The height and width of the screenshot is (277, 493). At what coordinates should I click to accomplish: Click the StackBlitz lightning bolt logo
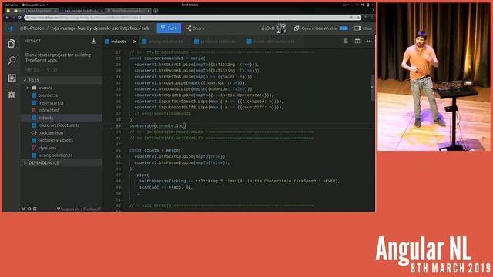pyautogui.click(x=12, y=28)
